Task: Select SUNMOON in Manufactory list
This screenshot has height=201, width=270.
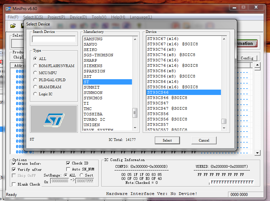Action: coord(107,93)
